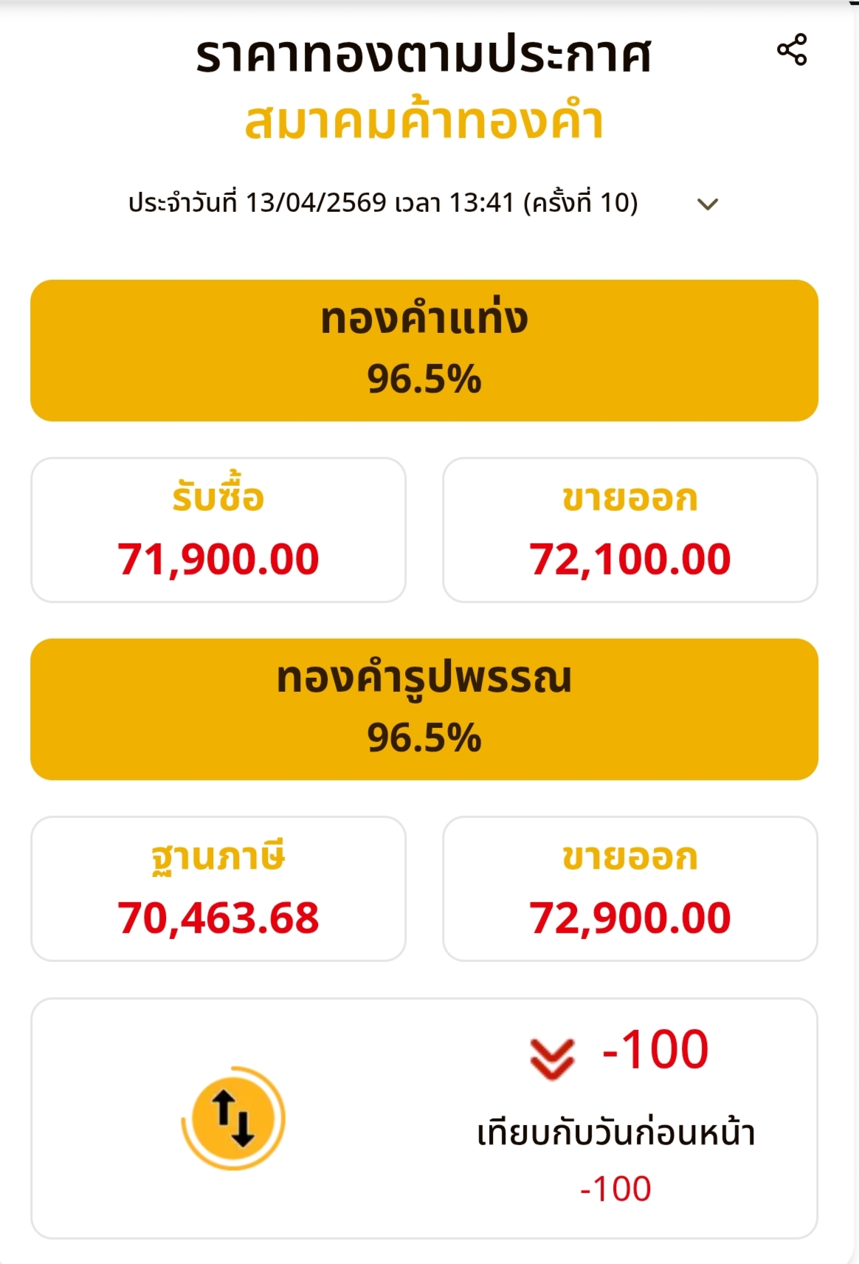Click the ฐานภาษี label
The image size is (859, 1264).
[218, 856]
